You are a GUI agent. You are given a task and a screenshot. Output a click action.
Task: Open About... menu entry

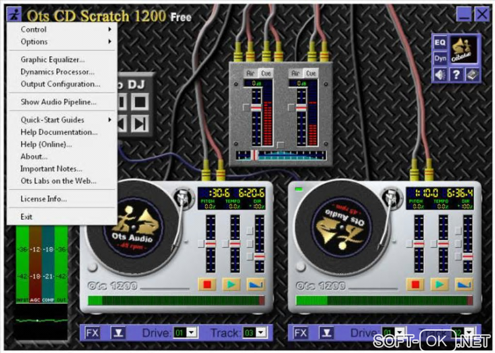click(x=62, y=156)
